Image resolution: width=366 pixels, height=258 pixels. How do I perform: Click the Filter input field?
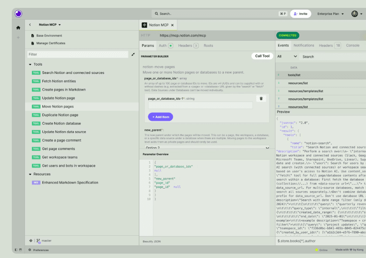coord(78,54)
